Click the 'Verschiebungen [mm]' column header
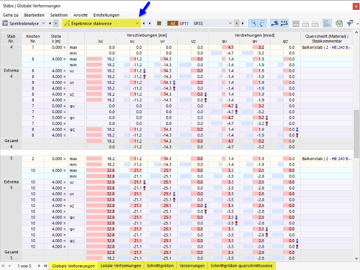The height and width of the screenshot is (270, 360). (147, 36)
